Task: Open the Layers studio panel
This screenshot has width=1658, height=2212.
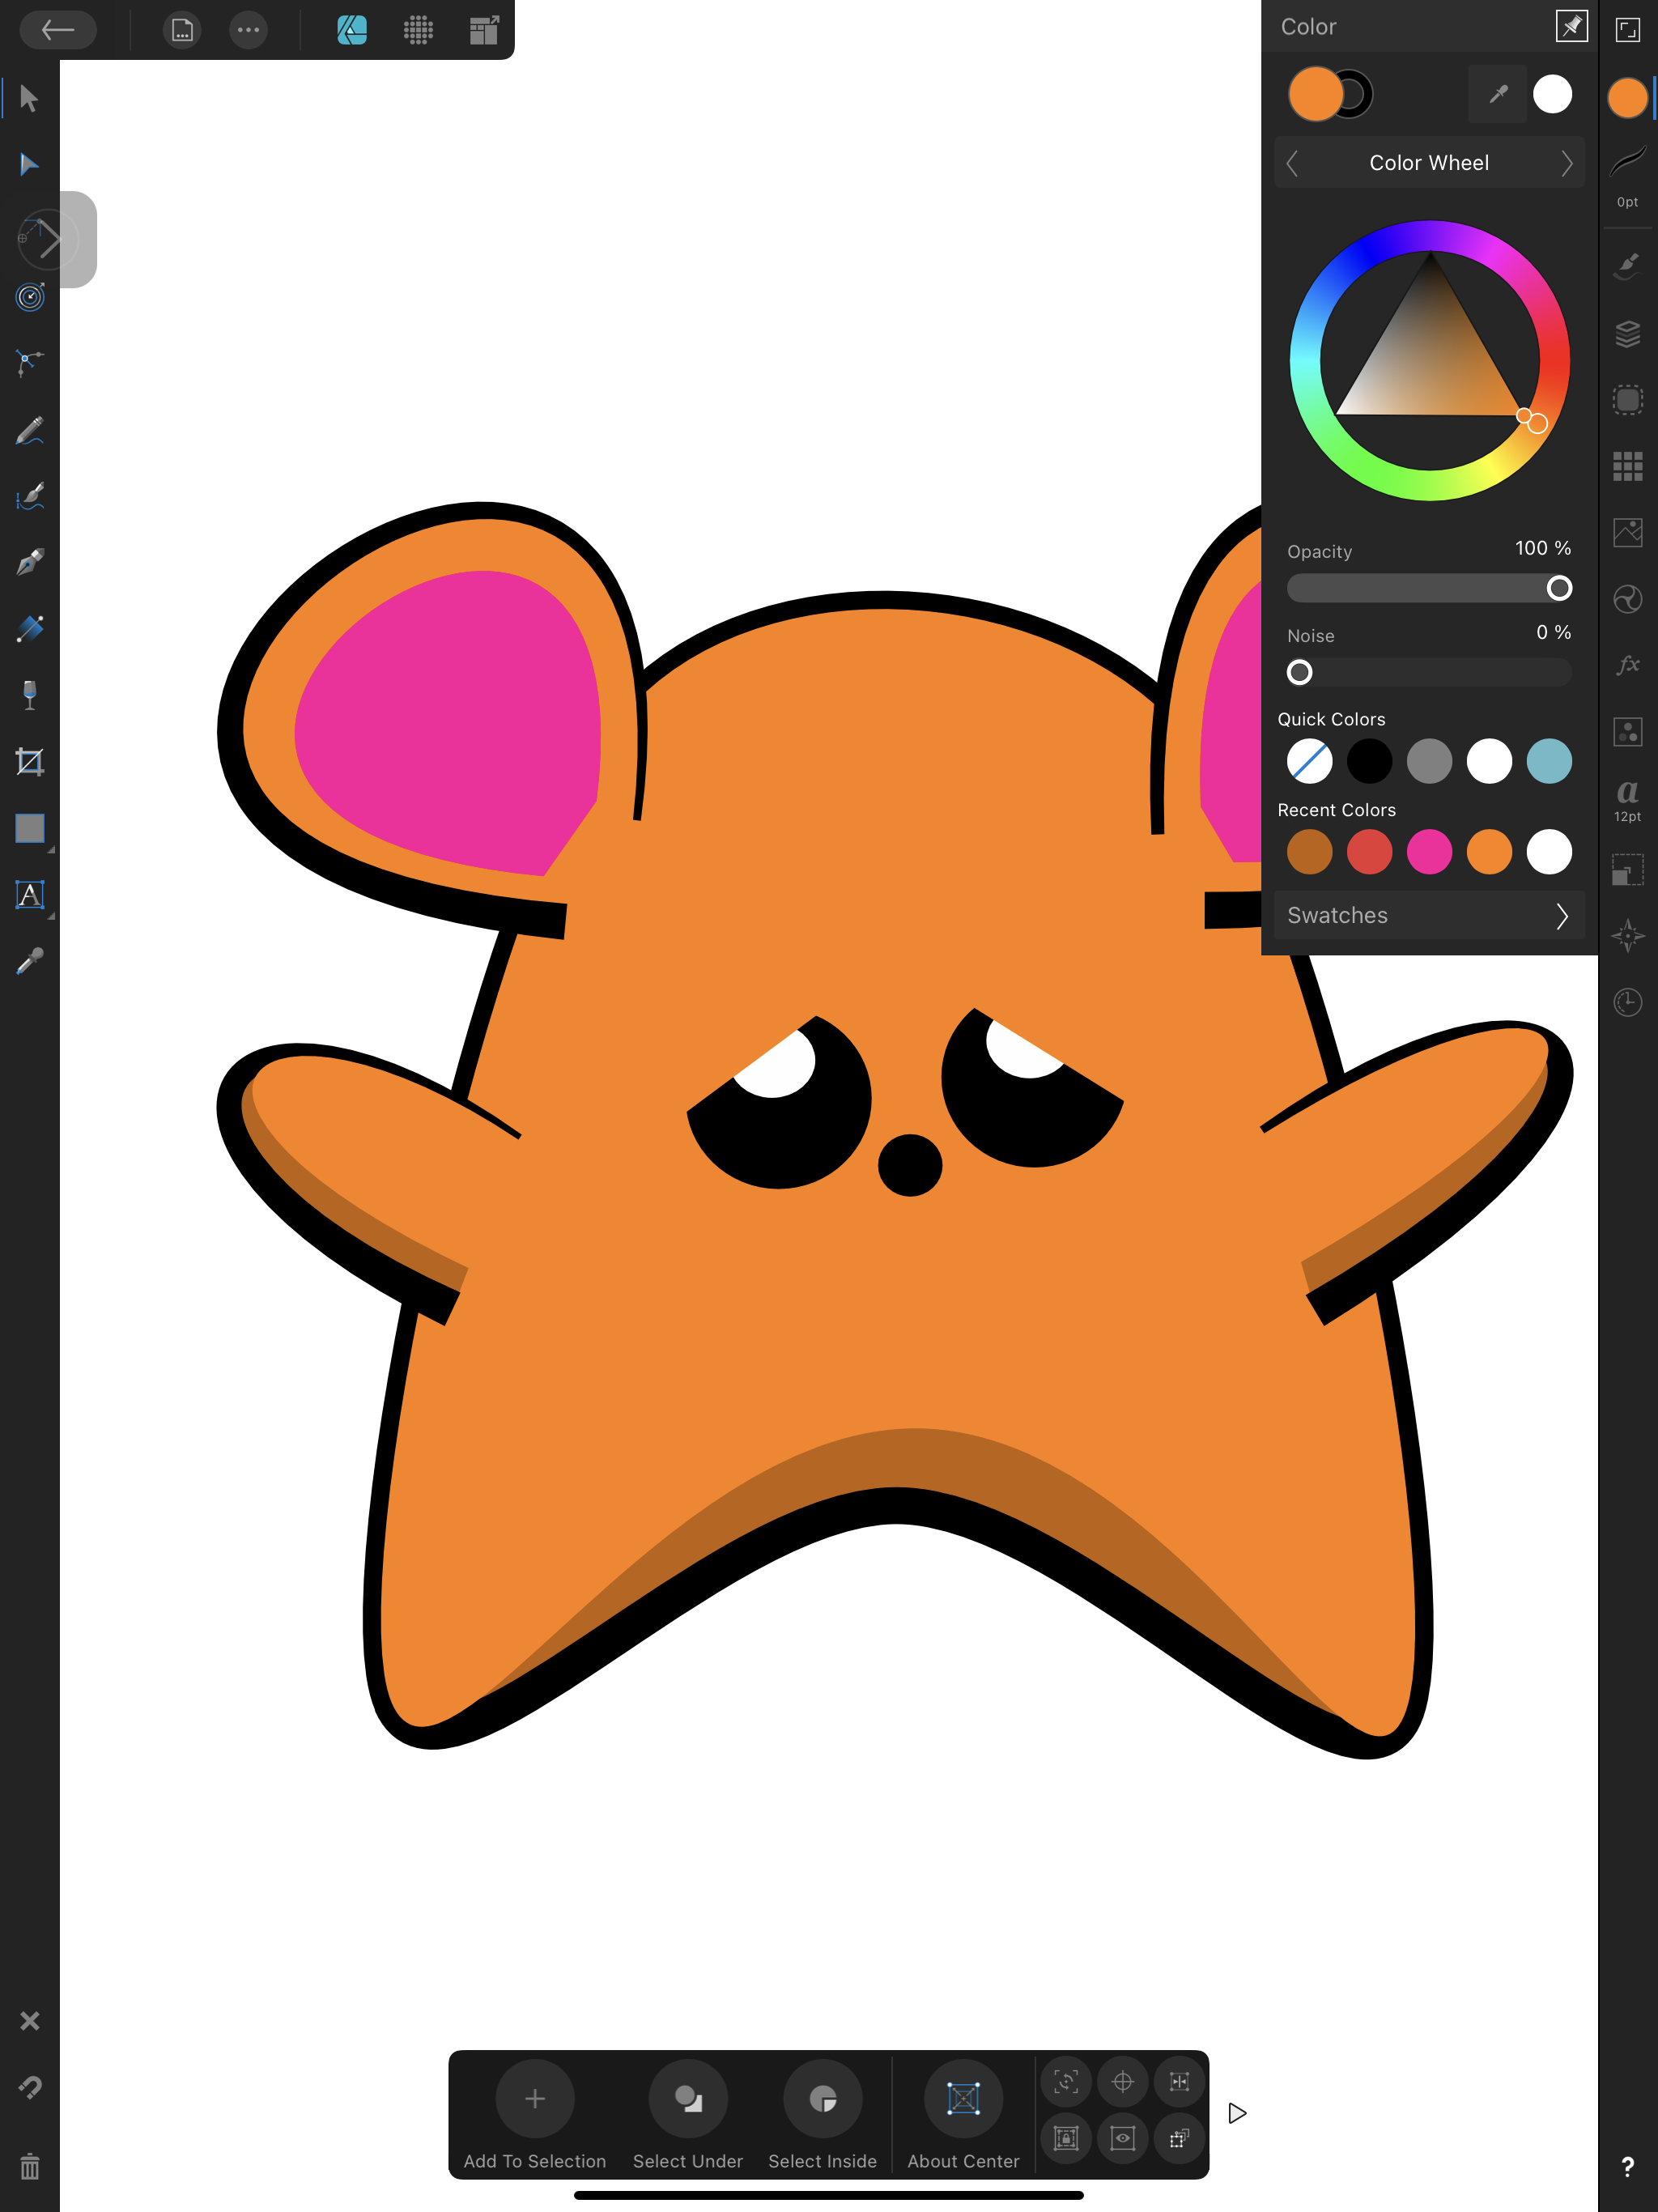Action: pyautogui.click(x=1627, y=334)
